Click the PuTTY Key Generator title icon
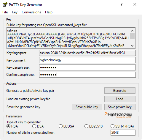This screenshot has height=140, width=142. (5, 4)
